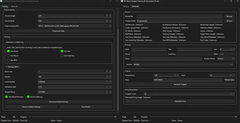Toggle Use Year checkbox
The image size is (240, 123).
pyautogui.click(x=62, y=51)
